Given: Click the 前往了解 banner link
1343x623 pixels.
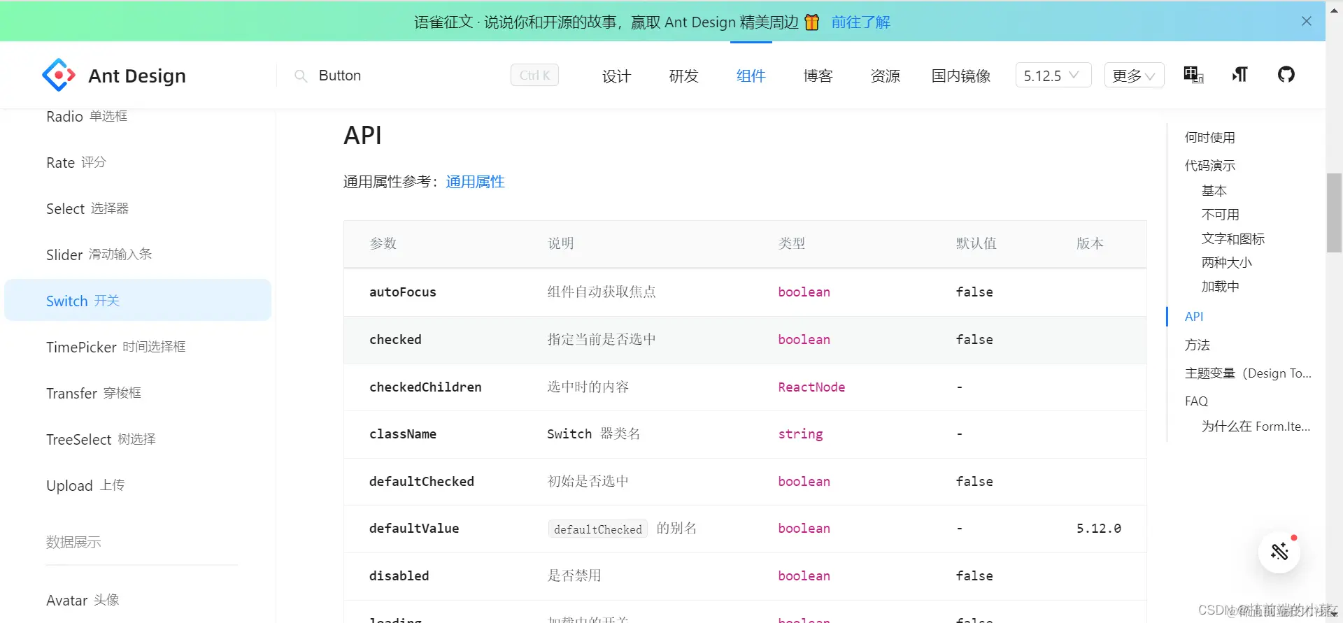Looking at the screenshot, I should 860,22.
